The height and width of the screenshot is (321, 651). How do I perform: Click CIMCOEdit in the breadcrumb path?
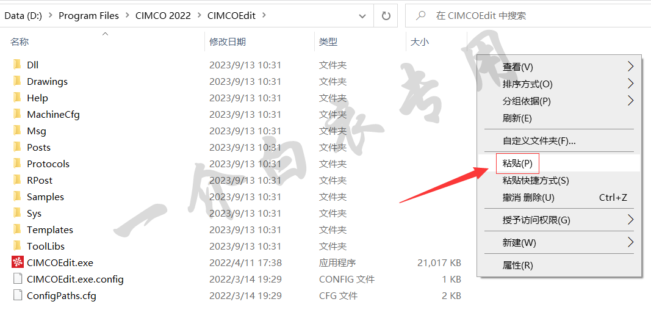click(x=232, y=16)
